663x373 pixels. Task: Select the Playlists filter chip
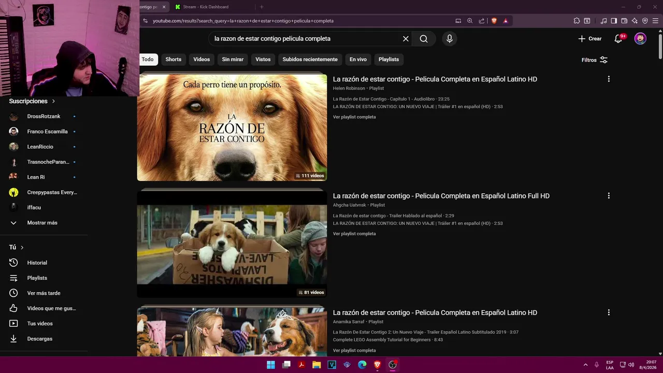pos(388,60)
